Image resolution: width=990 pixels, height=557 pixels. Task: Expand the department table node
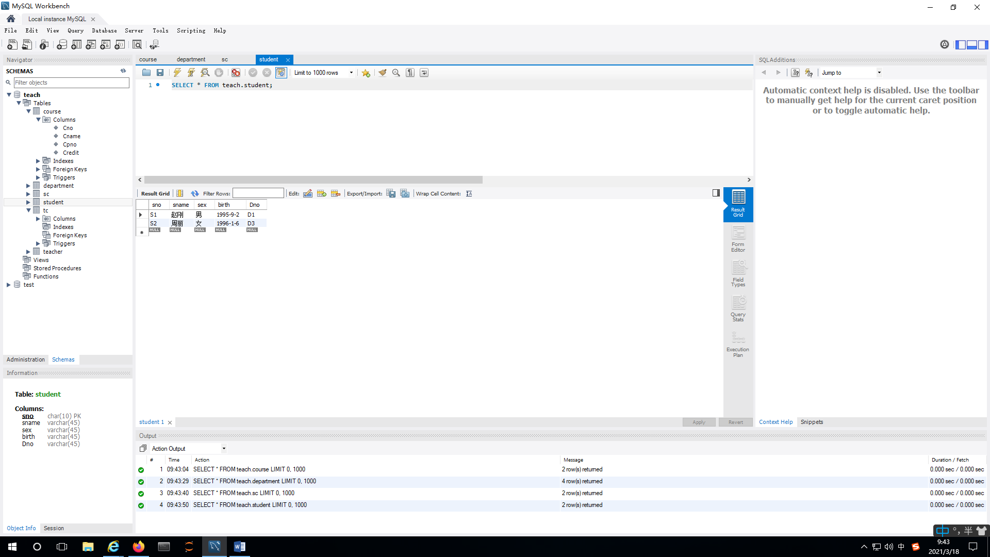[28, 186]
